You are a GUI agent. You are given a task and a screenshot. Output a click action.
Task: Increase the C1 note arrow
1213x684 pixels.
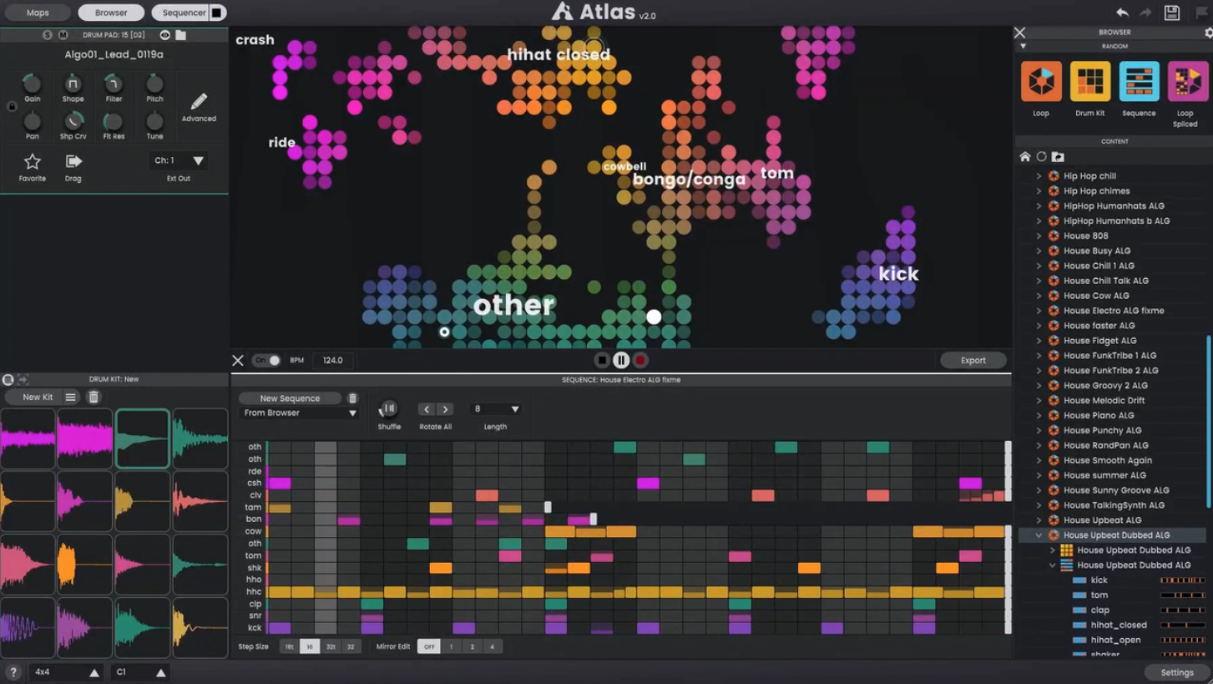tap(161, 672)
